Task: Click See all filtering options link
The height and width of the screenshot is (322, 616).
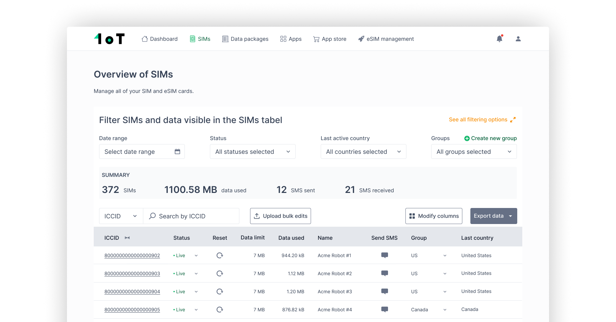Action: coord(478,119)
